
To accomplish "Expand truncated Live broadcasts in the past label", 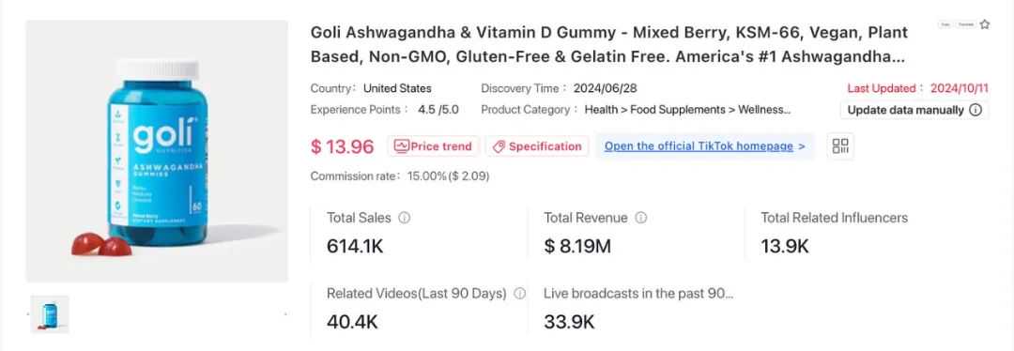I will point(638,294).
